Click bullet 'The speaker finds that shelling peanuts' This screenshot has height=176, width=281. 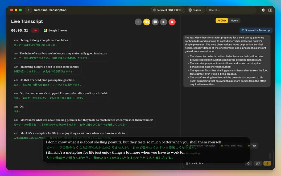(x=229, y=72)
